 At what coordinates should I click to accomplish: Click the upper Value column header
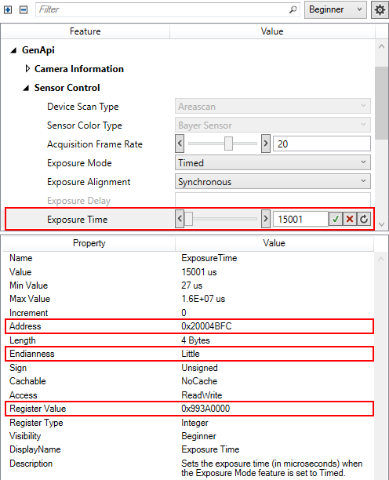(x=272, y=31)
